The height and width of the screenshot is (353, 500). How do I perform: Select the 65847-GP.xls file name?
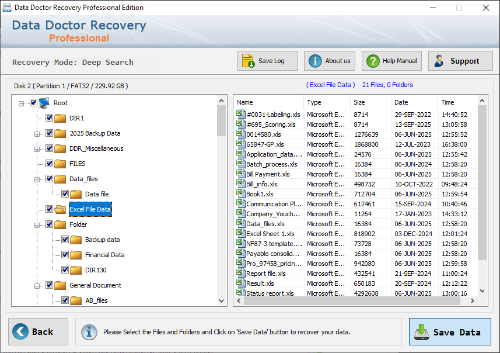265,144
